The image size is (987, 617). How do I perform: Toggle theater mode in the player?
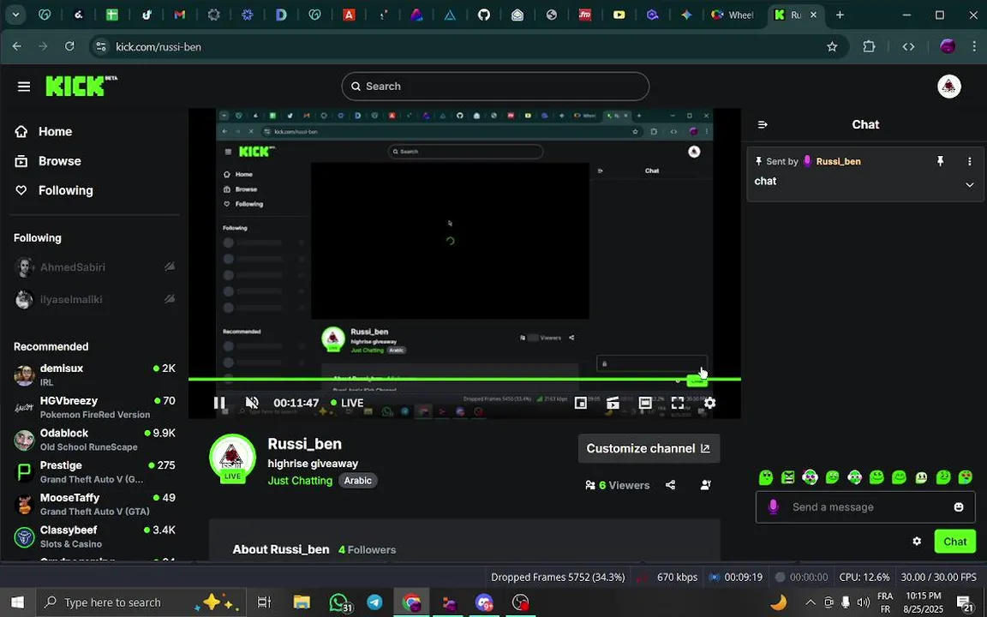pos(645,403)
